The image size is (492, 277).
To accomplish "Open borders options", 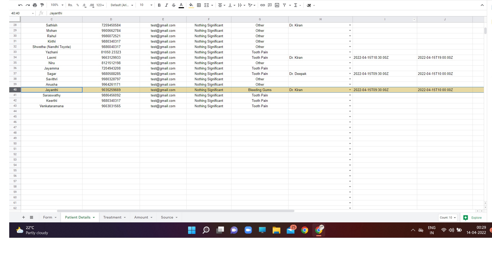I will coord(199,5).
